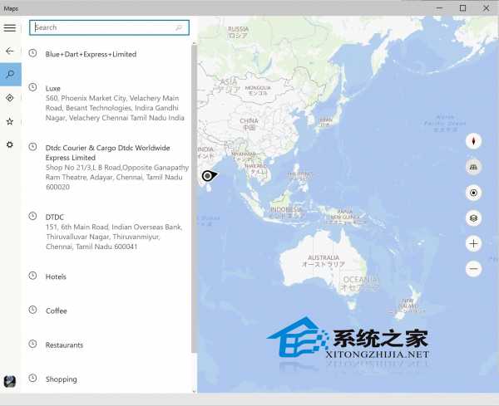
Task: Show my location on the map
Action: (x=473, y=193)
